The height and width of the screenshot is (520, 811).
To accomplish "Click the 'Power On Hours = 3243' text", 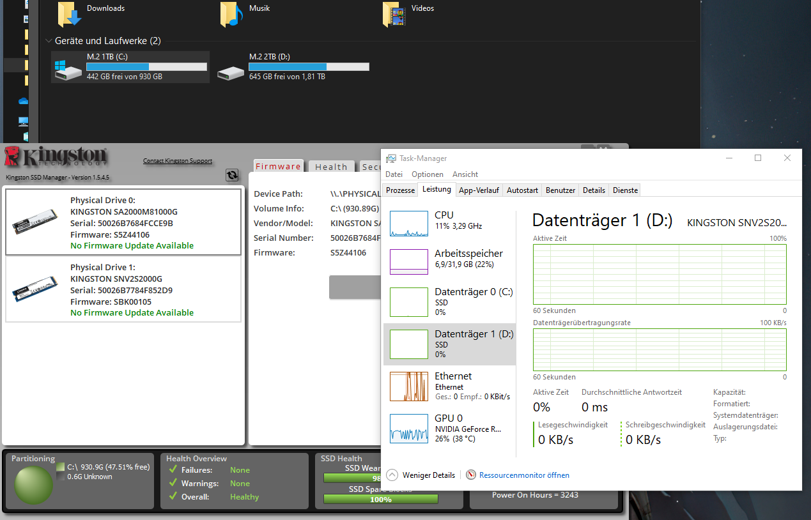I will click(x=536, y=494).
